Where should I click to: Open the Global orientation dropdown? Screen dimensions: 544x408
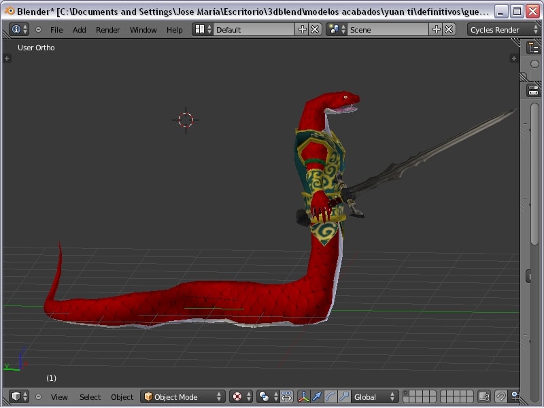point(374,396)
